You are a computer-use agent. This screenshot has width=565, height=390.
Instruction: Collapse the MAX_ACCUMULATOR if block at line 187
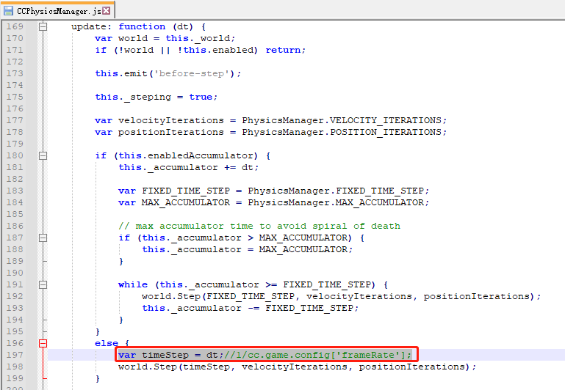pyautogui.click(x=43, y=238)
